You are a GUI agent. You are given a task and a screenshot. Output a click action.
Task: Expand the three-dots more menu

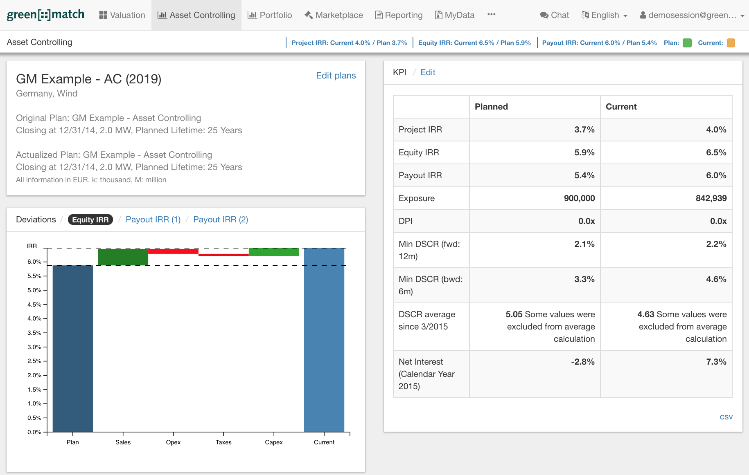[491, 14]
